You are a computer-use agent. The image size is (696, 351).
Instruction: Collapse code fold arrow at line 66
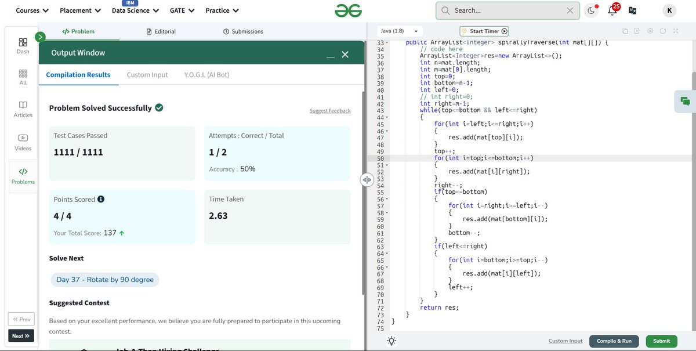point(387,267)
